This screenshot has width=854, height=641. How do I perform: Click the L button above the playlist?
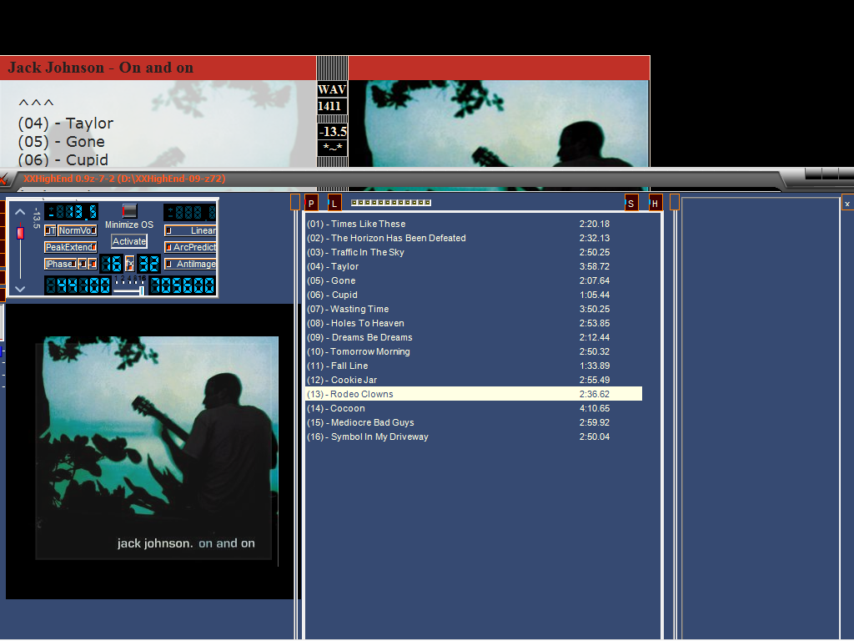click(x=334, y=204)
